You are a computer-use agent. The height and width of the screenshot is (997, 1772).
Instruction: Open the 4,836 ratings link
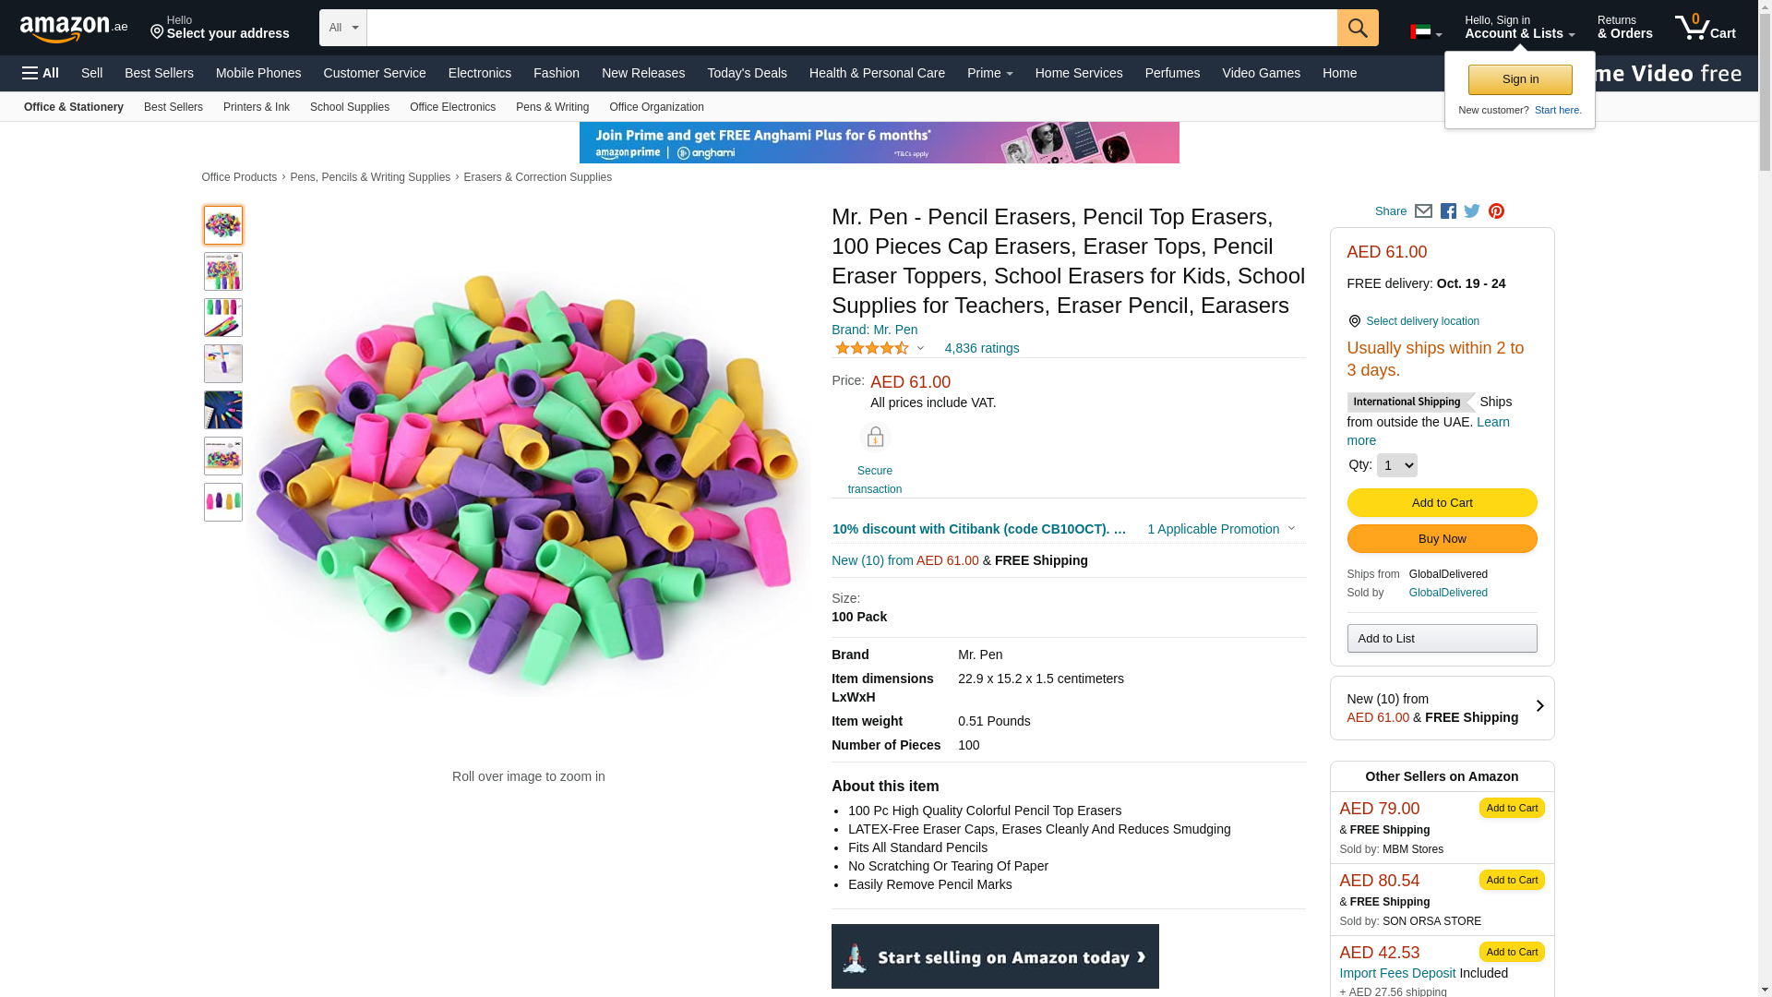tap(981, 348)
